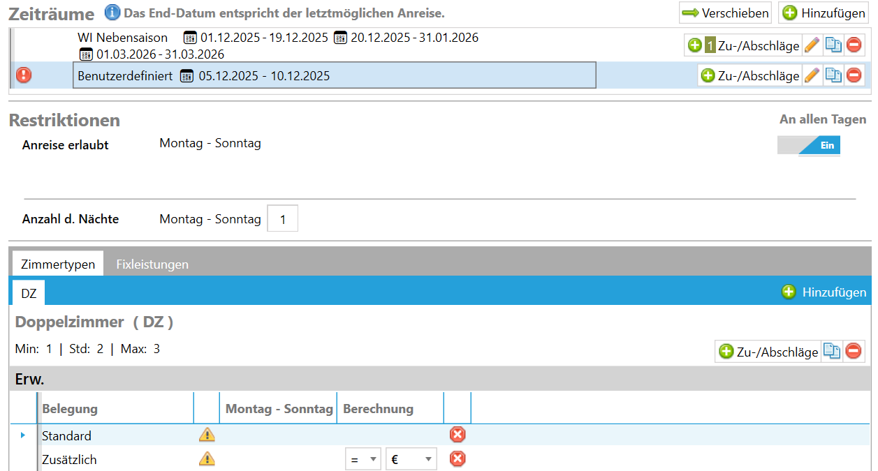Click the date range 01.03.2026 - 31.03.2026
The width and height of the screenshot is (878, 471).
tap(160, 54)
